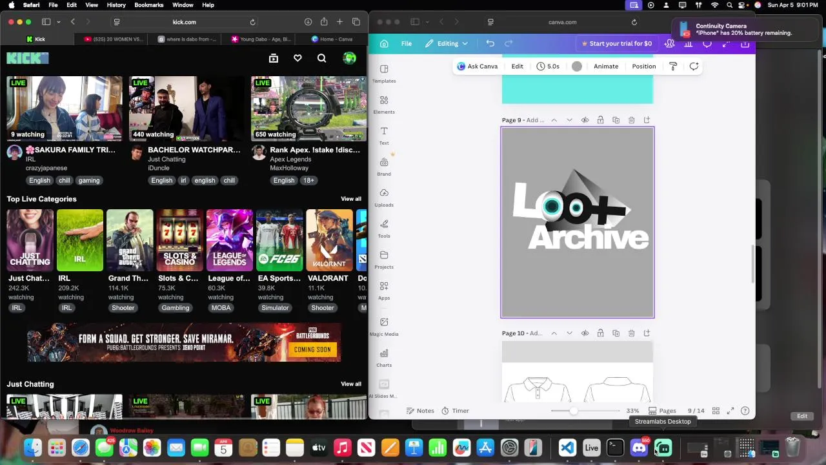
Task: Open the PUBG Battlegrounds Coming Soon banner
Action: click(184, 342)
